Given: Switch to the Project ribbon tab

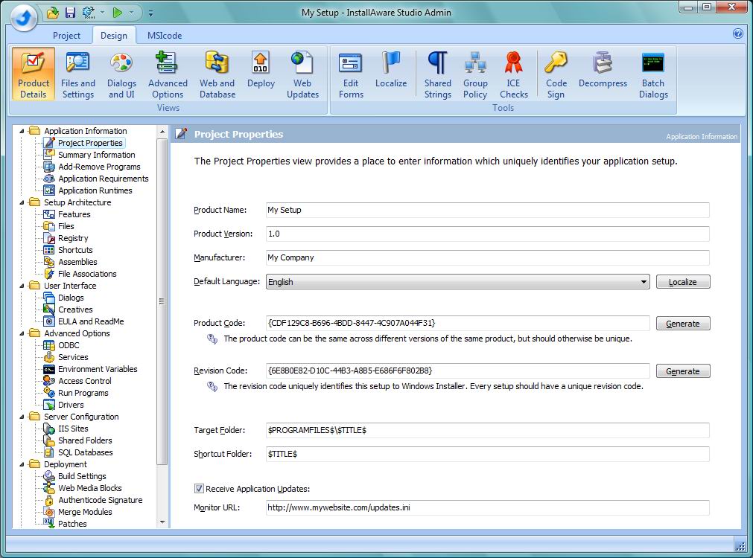Looking at the screenshot, I should [x=67, y=36].
